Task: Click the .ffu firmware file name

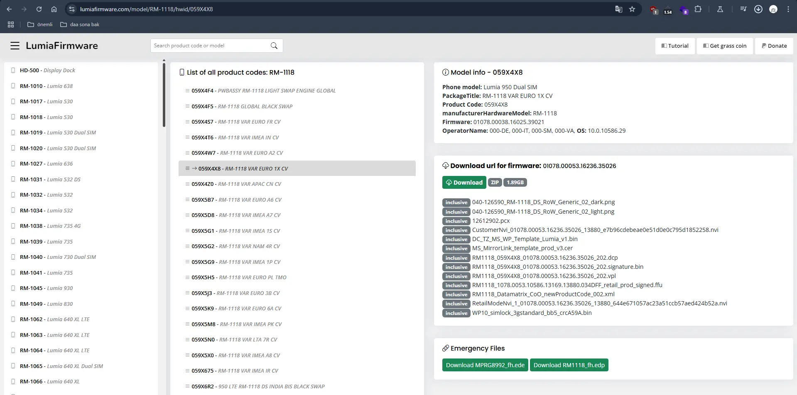Action: pyautogui.click(x=567, y=285)
